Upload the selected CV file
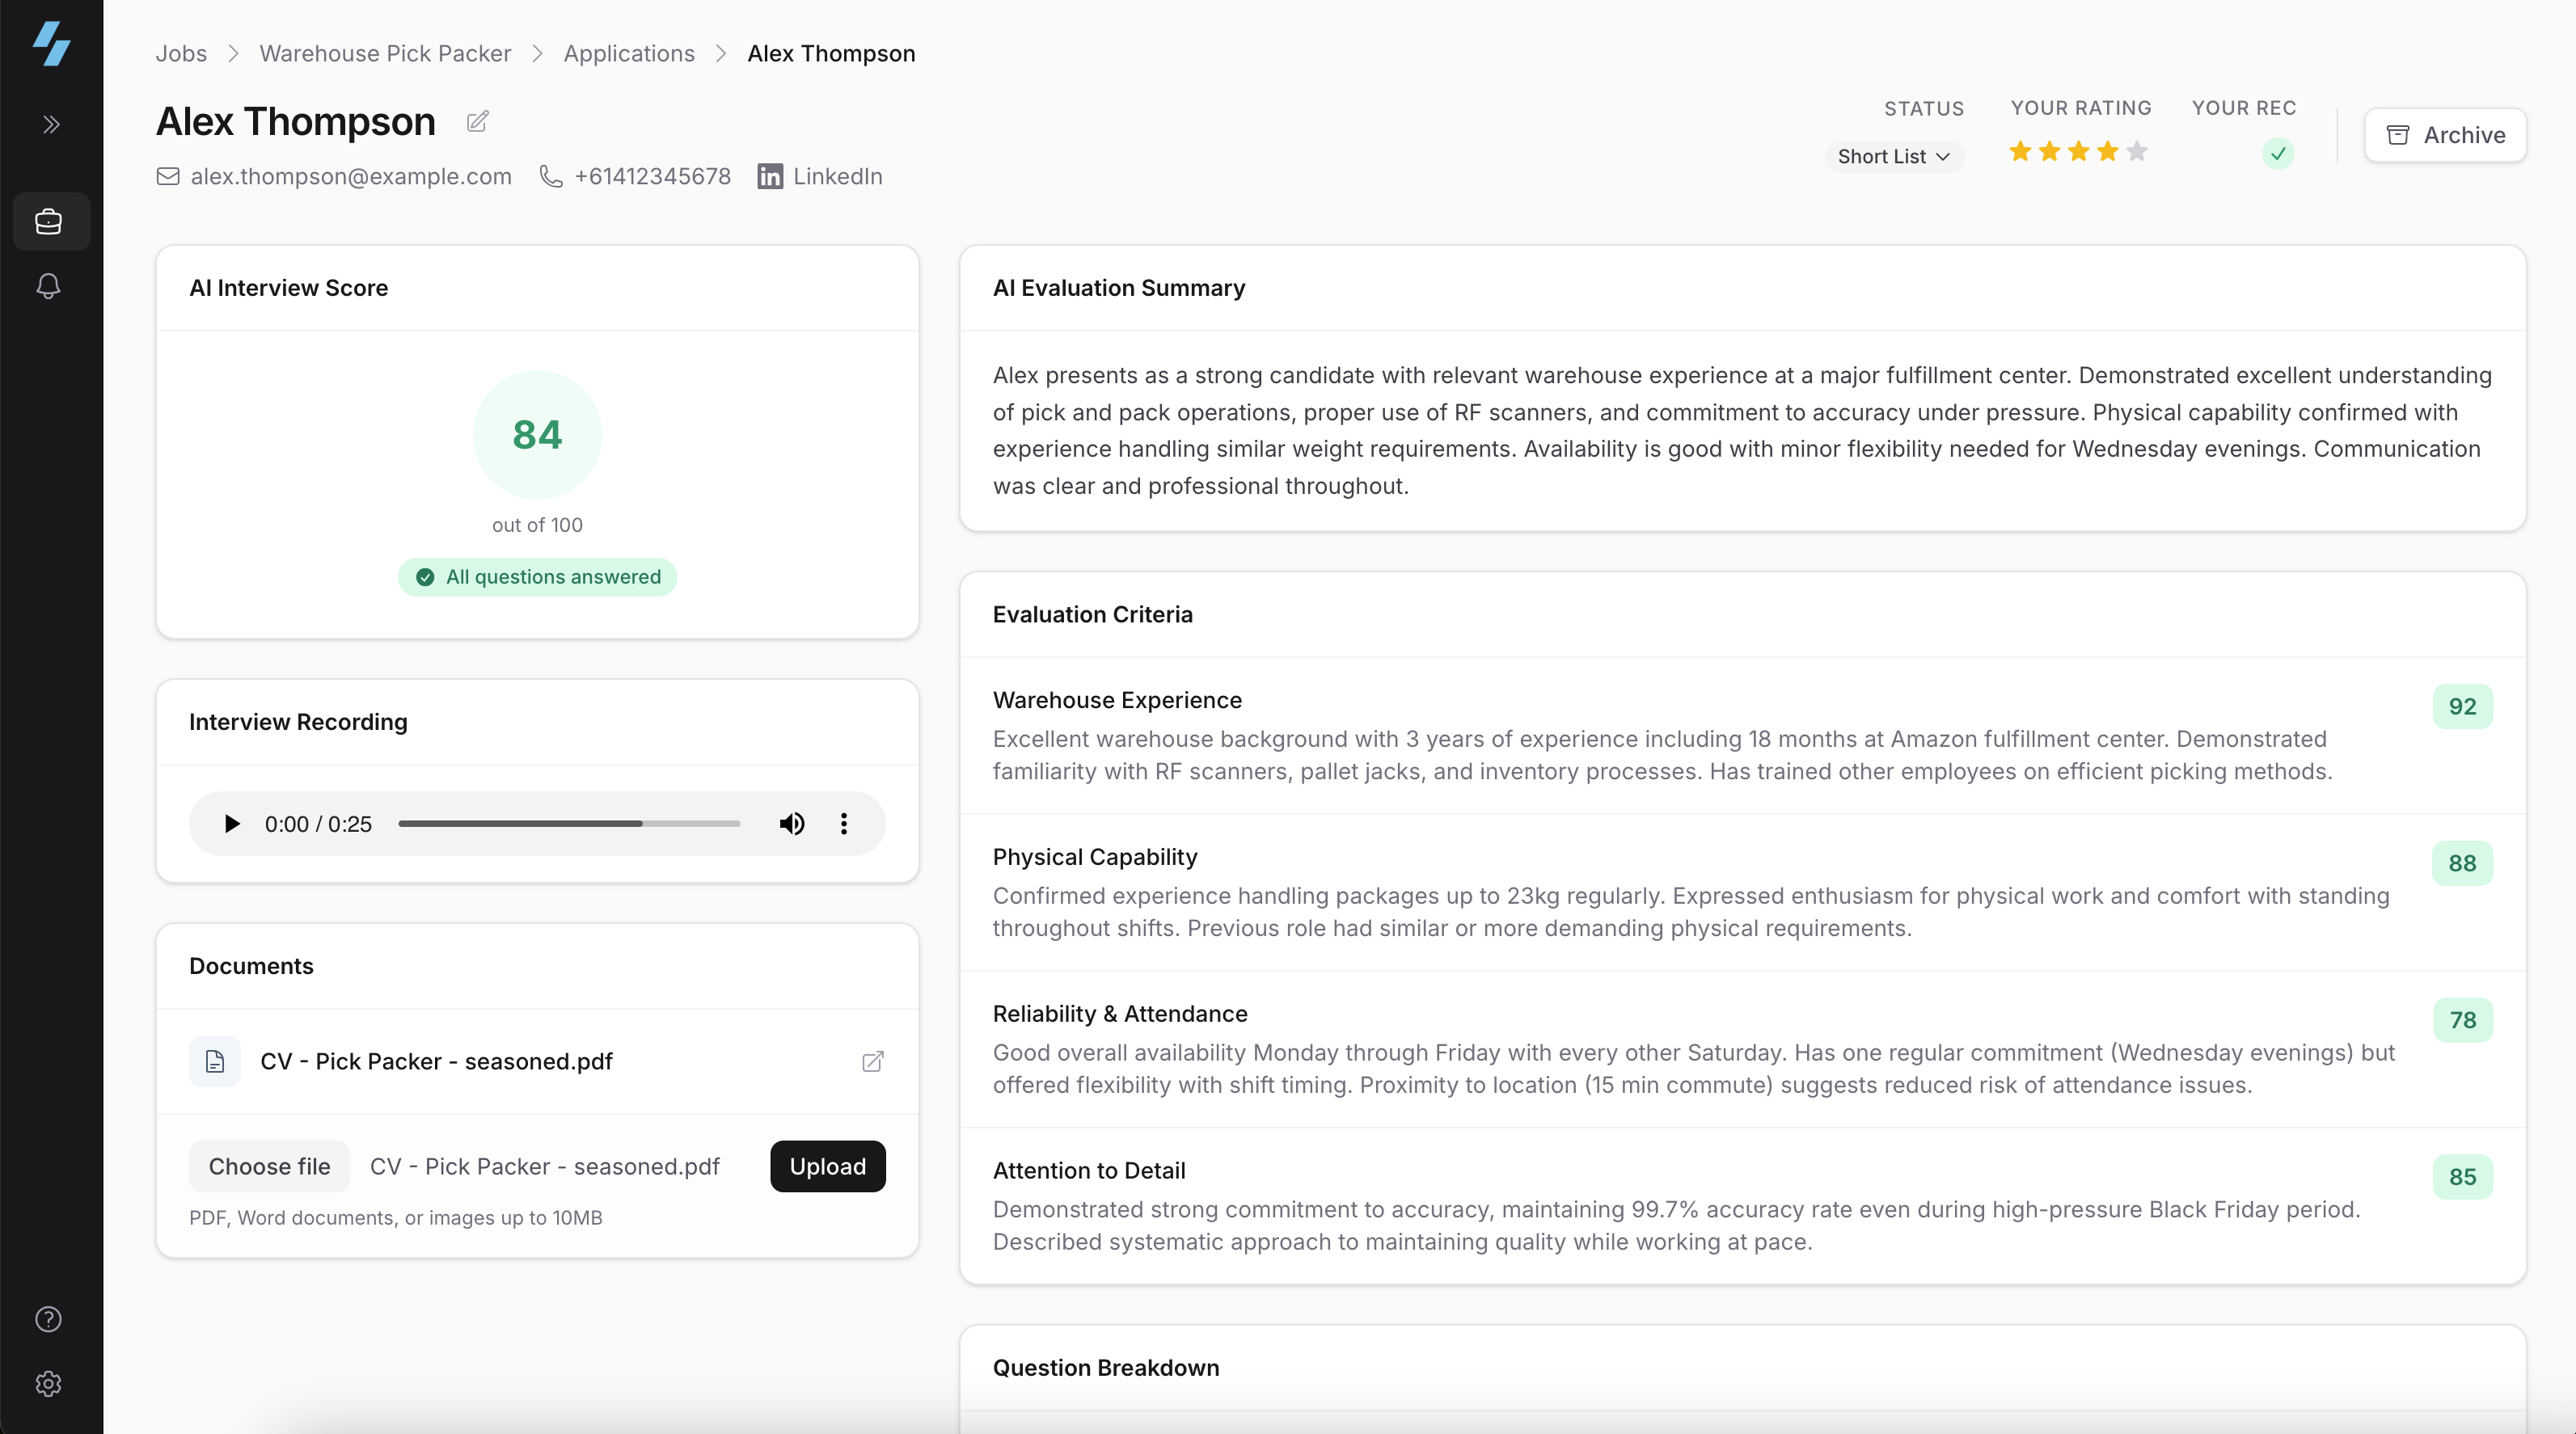This screenshot has height=1434, width=2576. click(x=827, y=1166)
